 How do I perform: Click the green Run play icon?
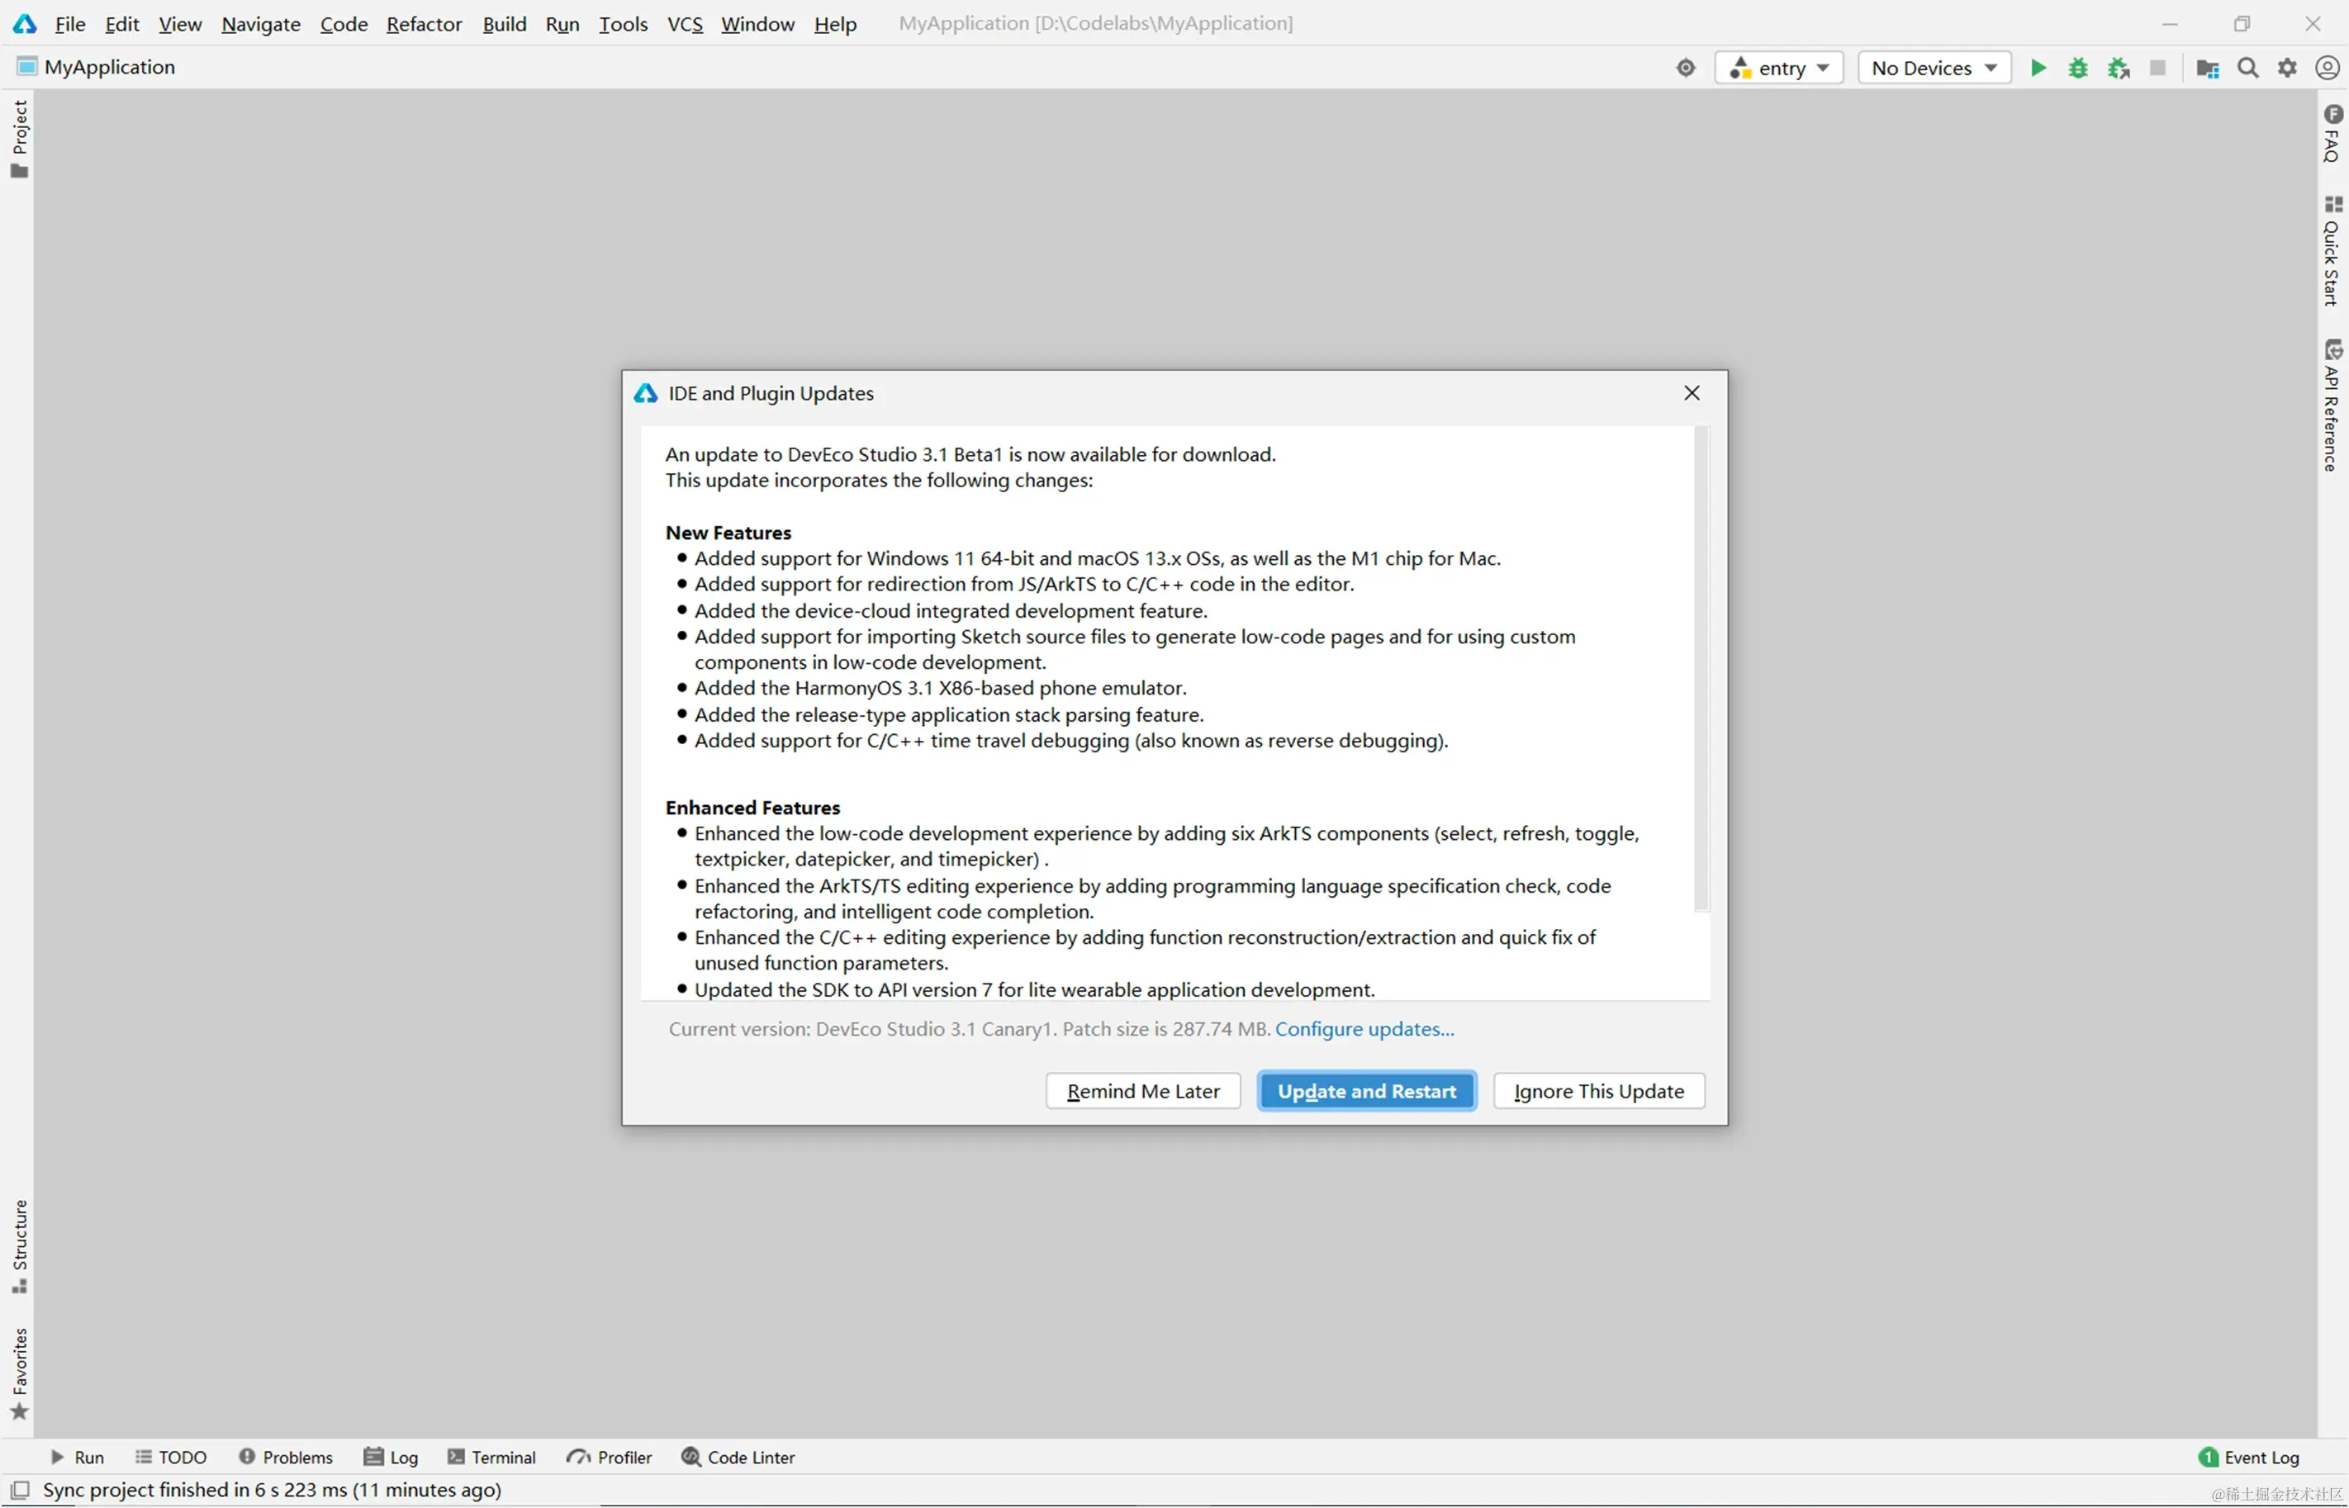2038,68
